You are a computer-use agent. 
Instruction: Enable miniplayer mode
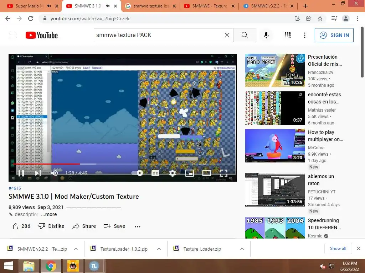[190, 173]
